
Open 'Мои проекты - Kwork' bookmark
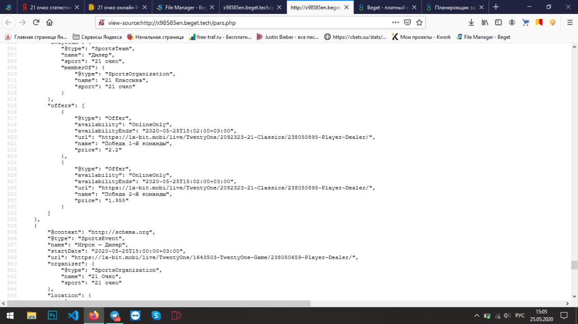[421, 37]
